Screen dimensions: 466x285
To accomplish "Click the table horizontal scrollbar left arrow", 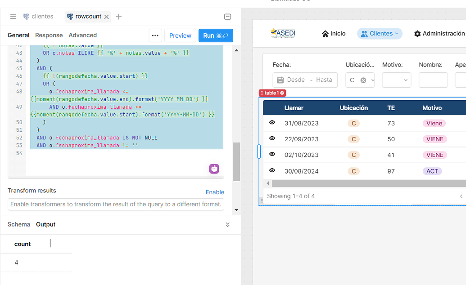I will pyautogui.click(x=268, y=183).
